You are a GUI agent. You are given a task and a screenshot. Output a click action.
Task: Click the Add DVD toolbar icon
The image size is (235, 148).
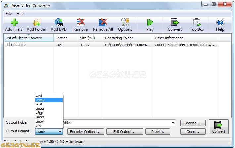(59, 22)
